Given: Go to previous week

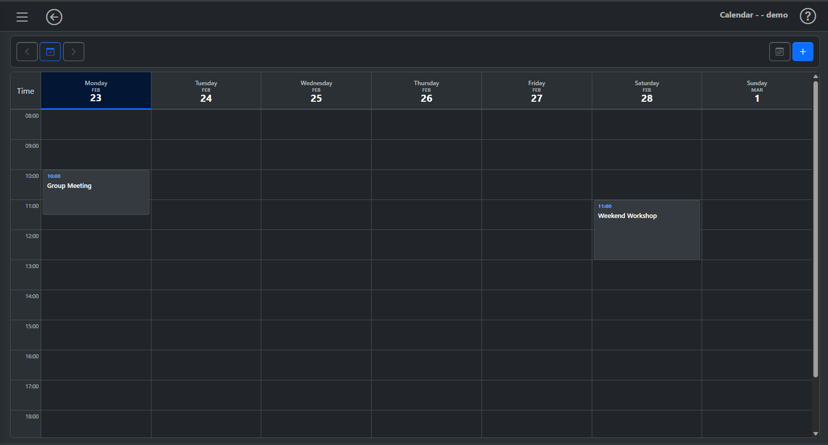Looking at the screenshot, I should 27,52.
